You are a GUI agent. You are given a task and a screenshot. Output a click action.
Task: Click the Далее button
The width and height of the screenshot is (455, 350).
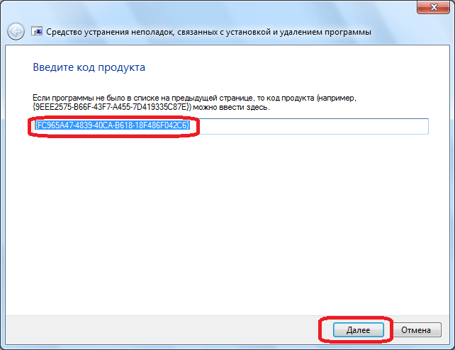click(359, 330)
